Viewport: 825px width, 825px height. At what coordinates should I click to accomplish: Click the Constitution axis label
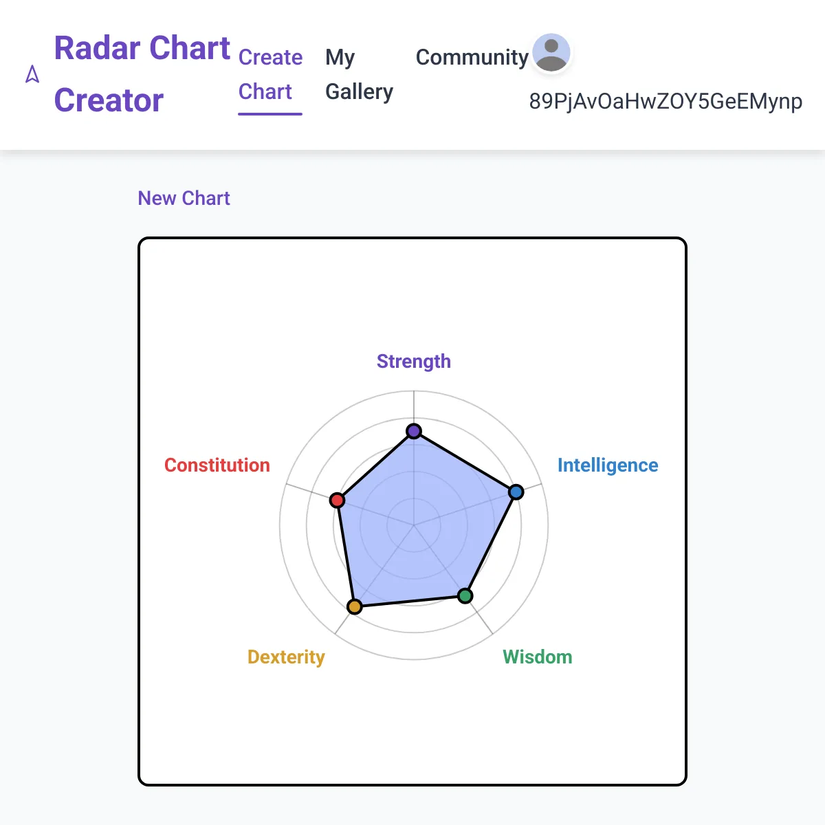tap(217, 465)
